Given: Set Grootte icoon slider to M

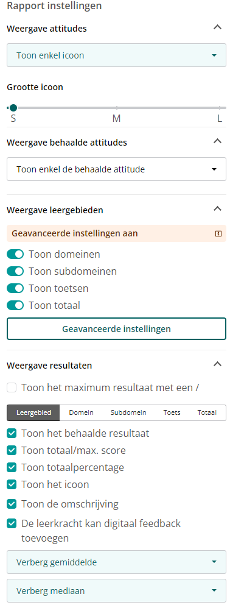Looking at the screenshot, I should [117, 108].
